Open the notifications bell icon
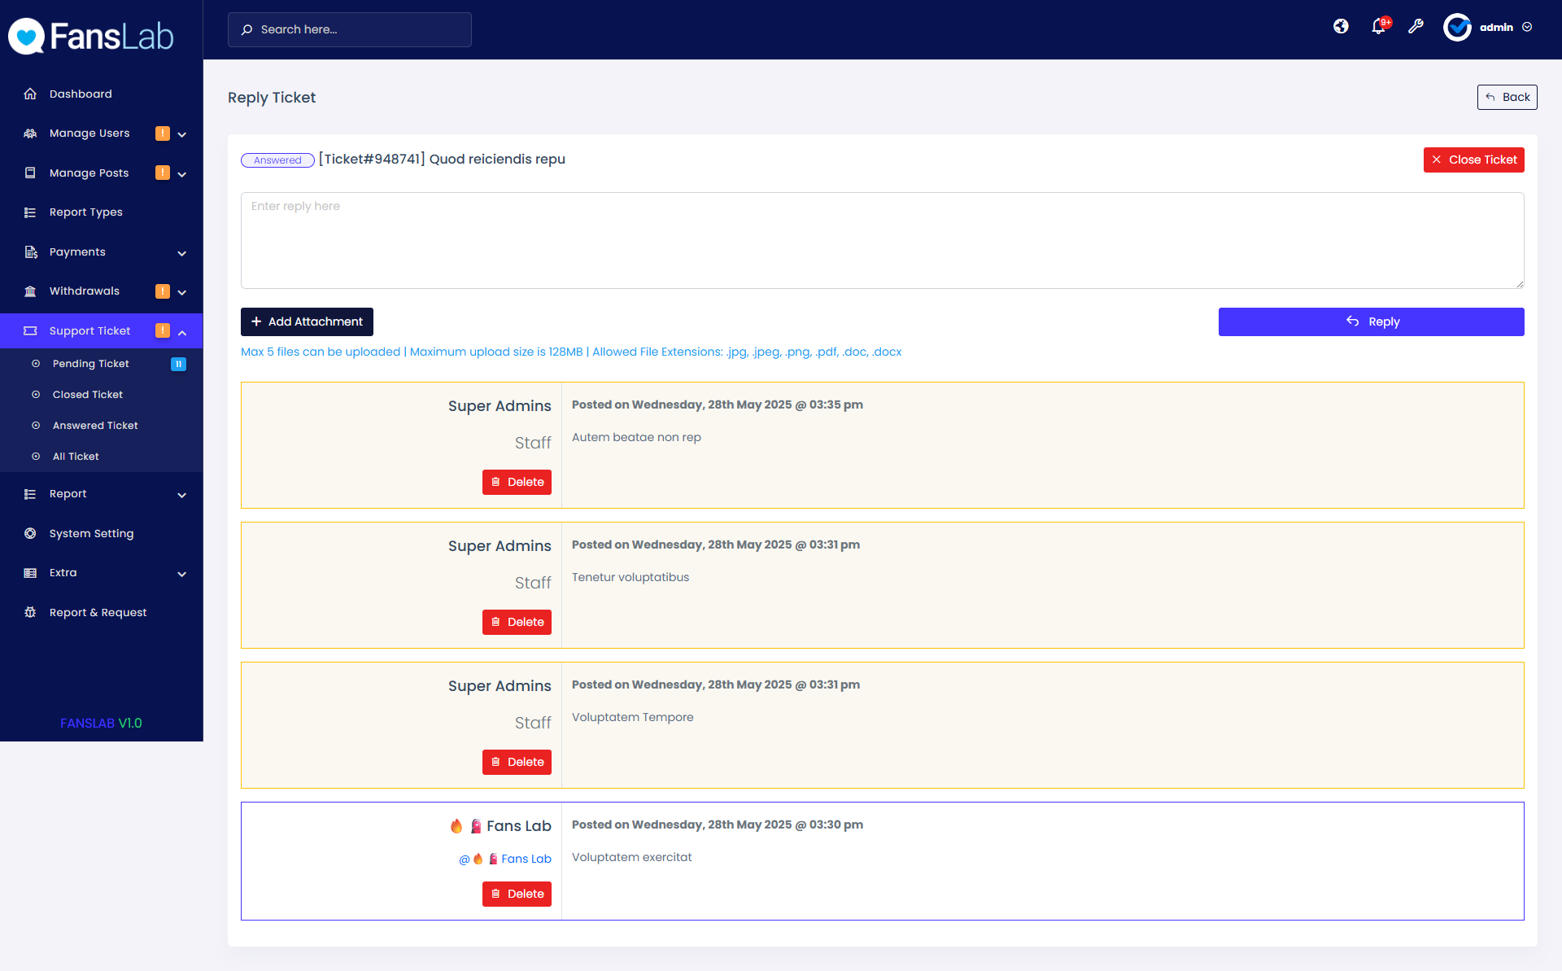The height and width of the screenshot is (971, 1562). click(x=1378, y=27)
